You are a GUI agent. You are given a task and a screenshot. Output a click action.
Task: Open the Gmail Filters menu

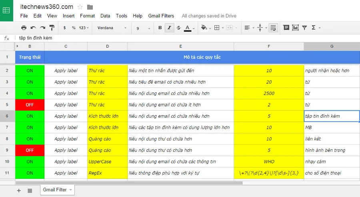161,16
